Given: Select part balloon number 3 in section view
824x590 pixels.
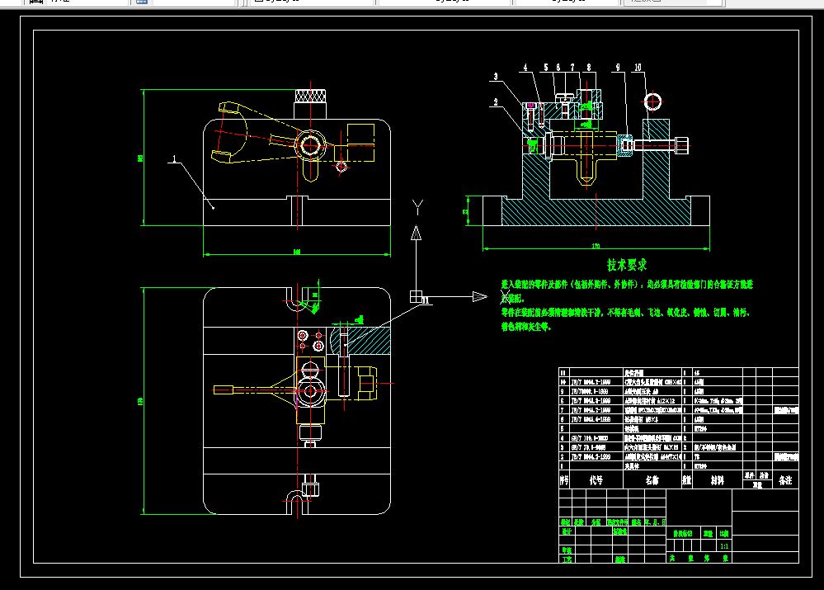Looking at the screenshot, I should pyautogui.click(x=496, y=77).
